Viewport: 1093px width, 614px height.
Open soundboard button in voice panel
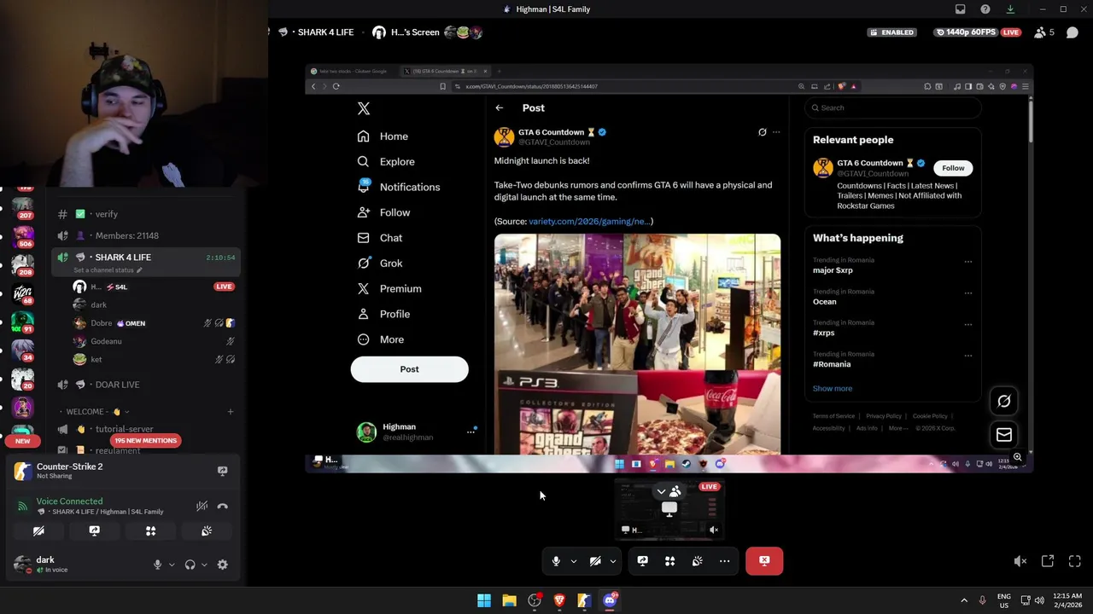207,530
